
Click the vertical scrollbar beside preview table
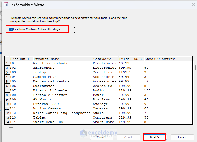tap(196, 67)
